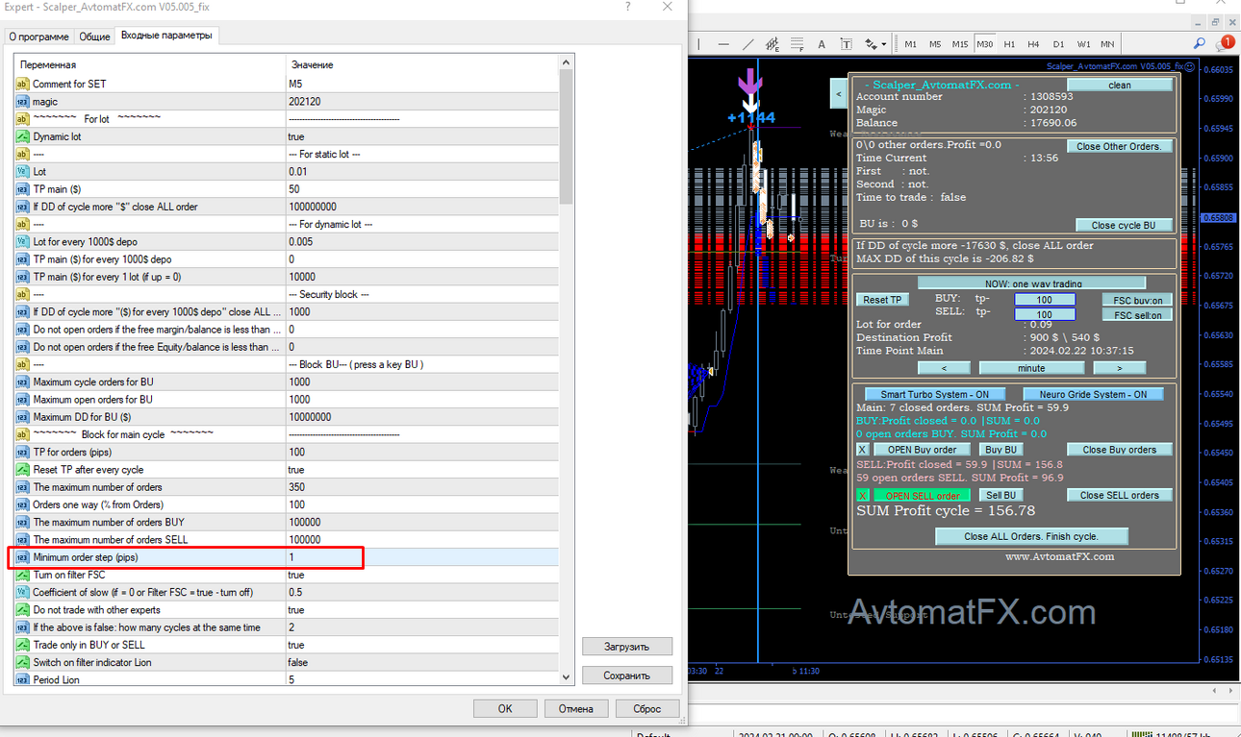Toggle the FSC buy:on button

coord(1137,300)
